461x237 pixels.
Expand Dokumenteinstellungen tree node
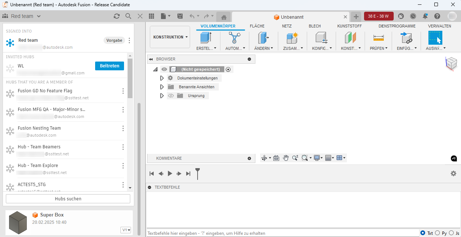(x=162, y=78)
